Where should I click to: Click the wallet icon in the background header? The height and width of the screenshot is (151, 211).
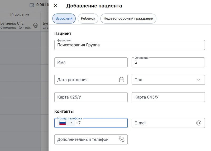pyautogui.click(x=32, y=5)
